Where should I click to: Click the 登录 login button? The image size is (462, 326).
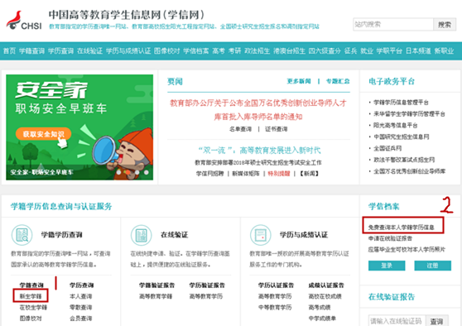pos(387,266)
